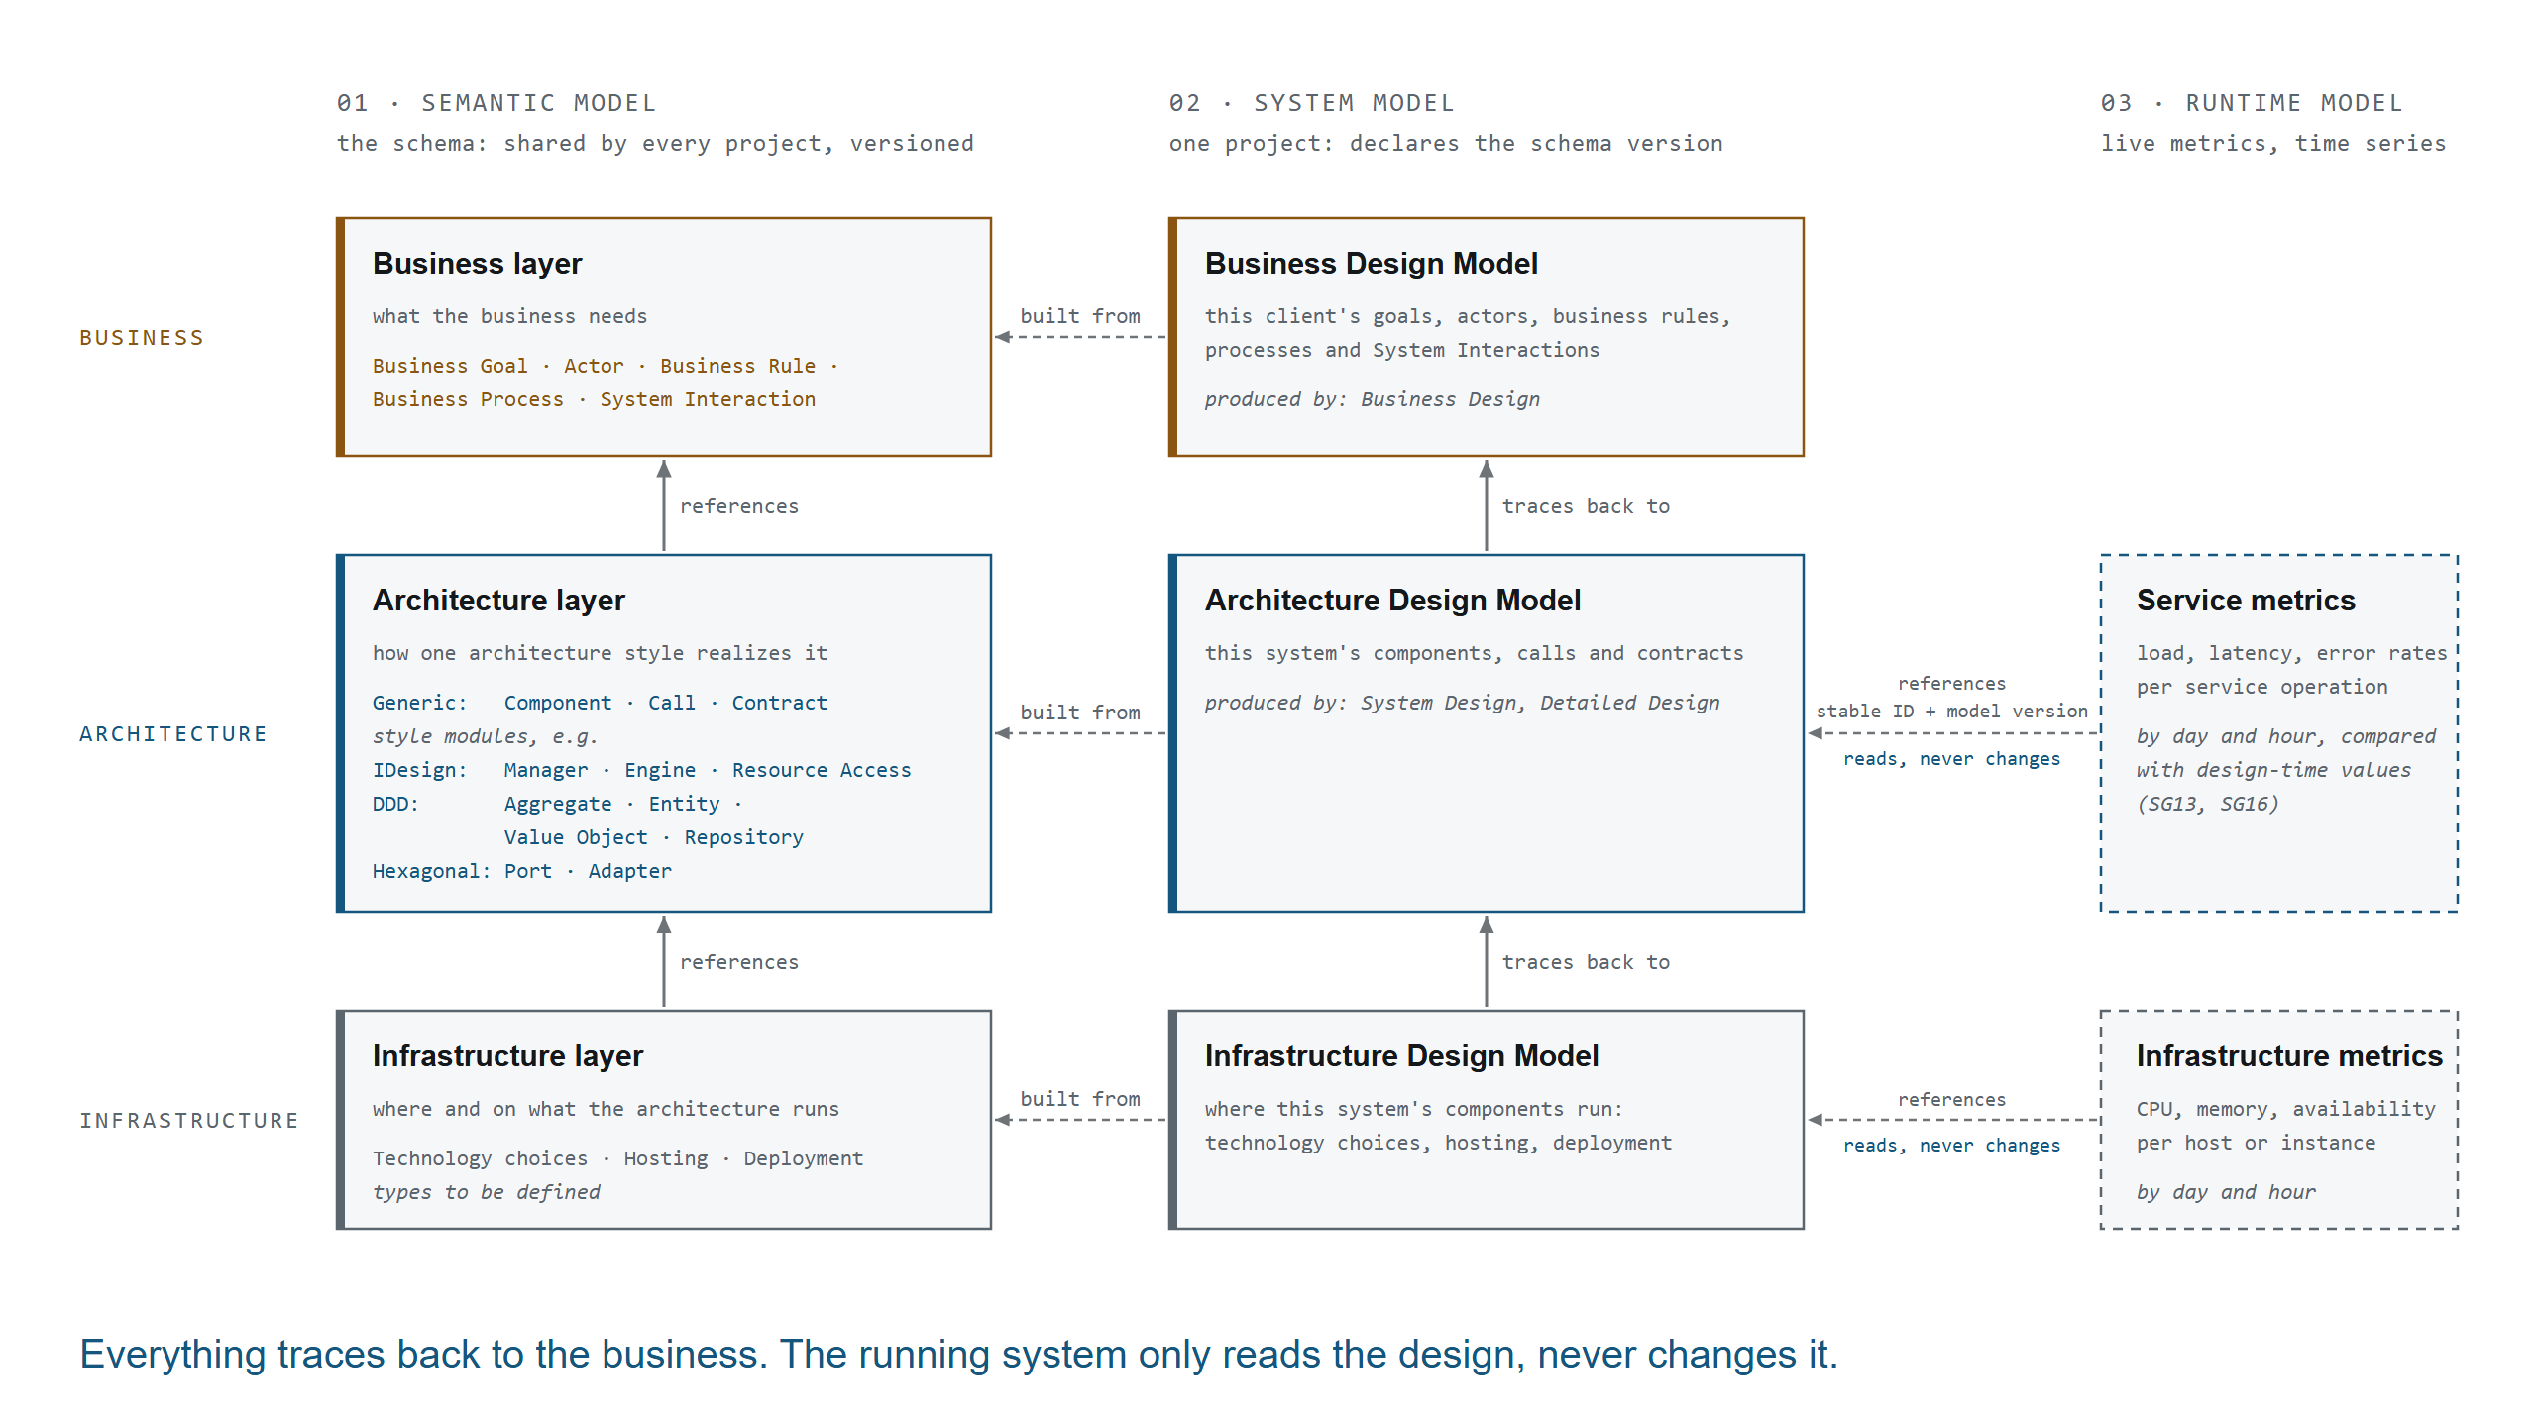2537x1427 pixels.
Task: Click the BUSINESS row label
Action: pyautogui.click(x=142, y=338)
